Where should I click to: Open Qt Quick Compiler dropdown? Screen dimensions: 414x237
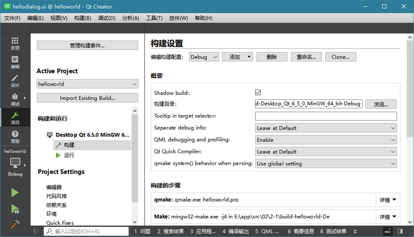point(326,152)
